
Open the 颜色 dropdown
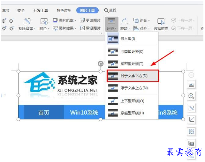48,28
